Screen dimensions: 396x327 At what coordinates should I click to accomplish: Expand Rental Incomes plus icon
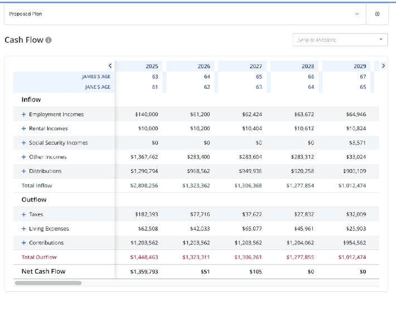click(24, 128)
